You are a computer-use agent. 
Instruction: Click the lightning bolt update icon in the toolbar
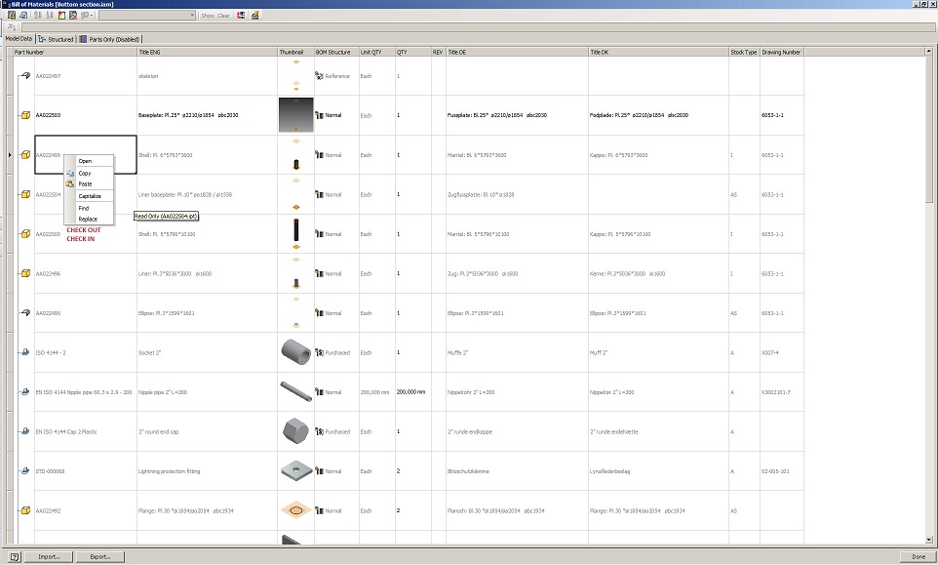point(255,14)
